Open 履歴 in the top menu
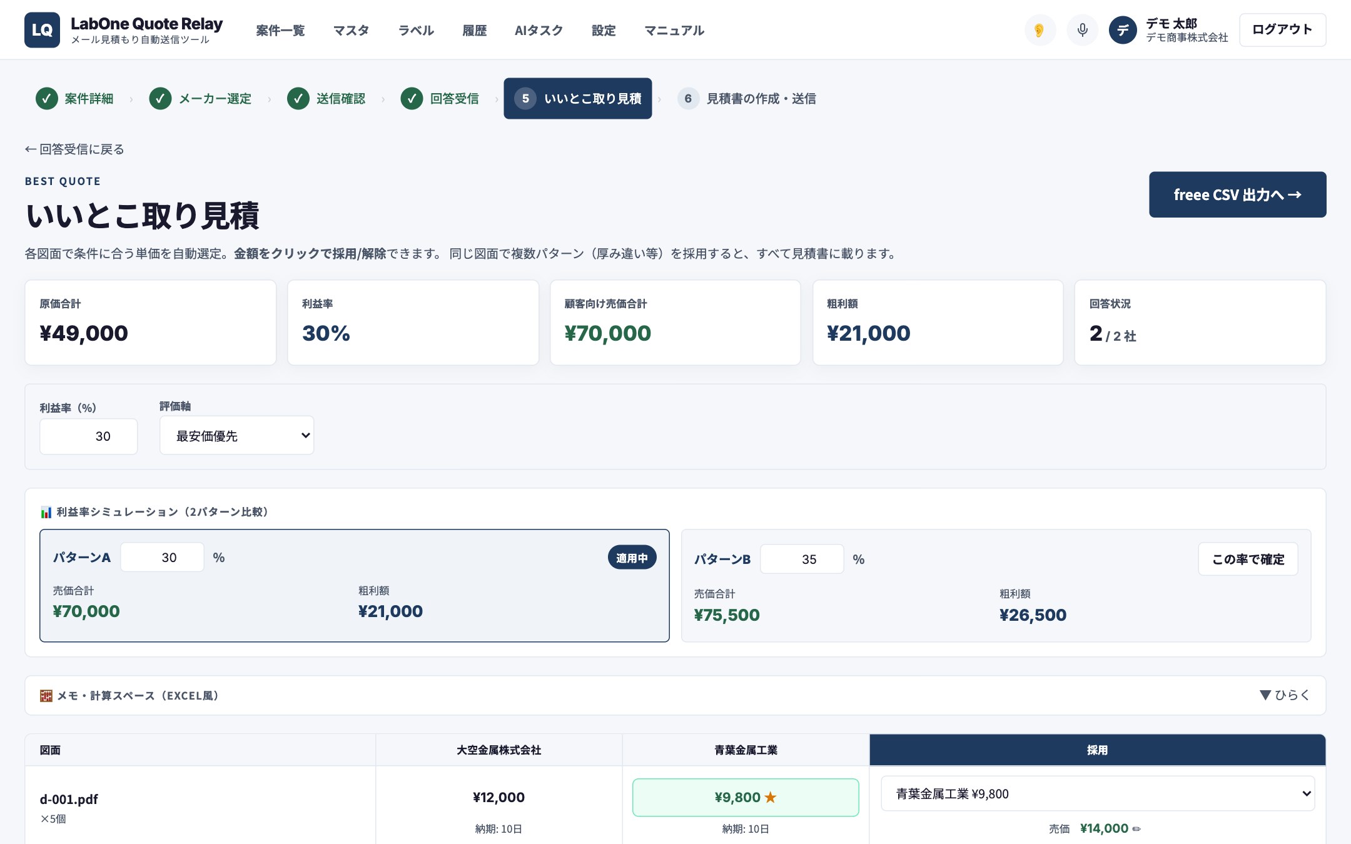This screenshot has height=844, width=1351. (474, 30)
